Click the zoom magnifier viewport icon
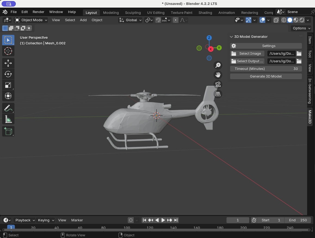The width and height of the screenshot is (315, 238). pyautogui.click(x=218, y=65)
